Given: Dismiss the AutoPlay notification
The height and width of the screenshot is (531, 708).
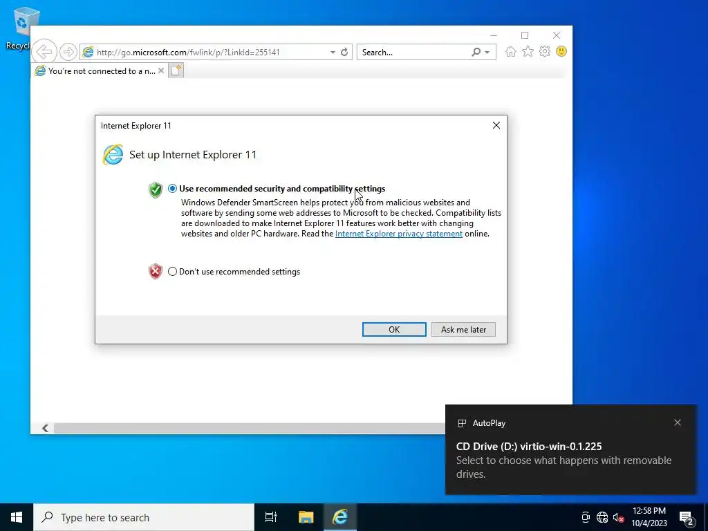Looking at the screenshot, I should (678, 422).
